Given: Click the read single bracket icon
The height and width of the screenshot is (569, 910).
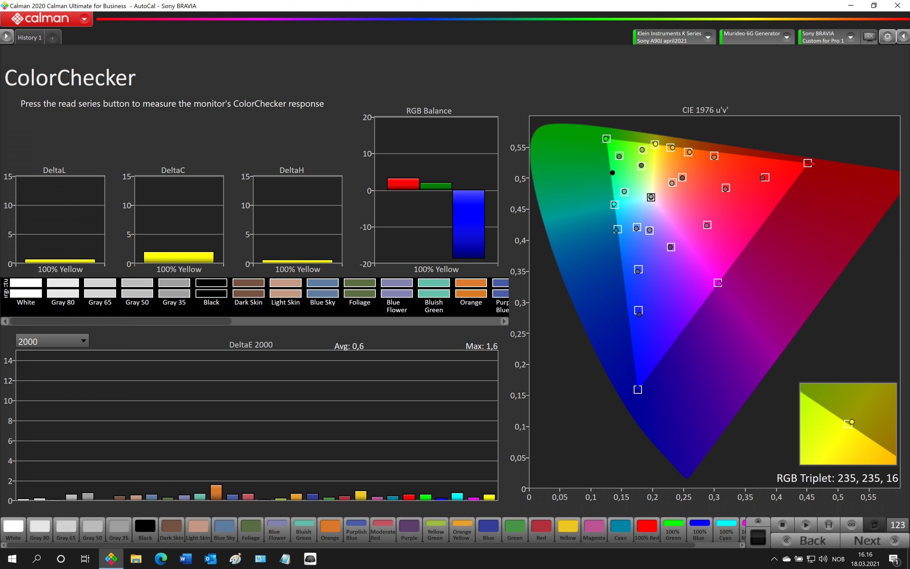Looking at the screenshot, I should tap(828, 525).
